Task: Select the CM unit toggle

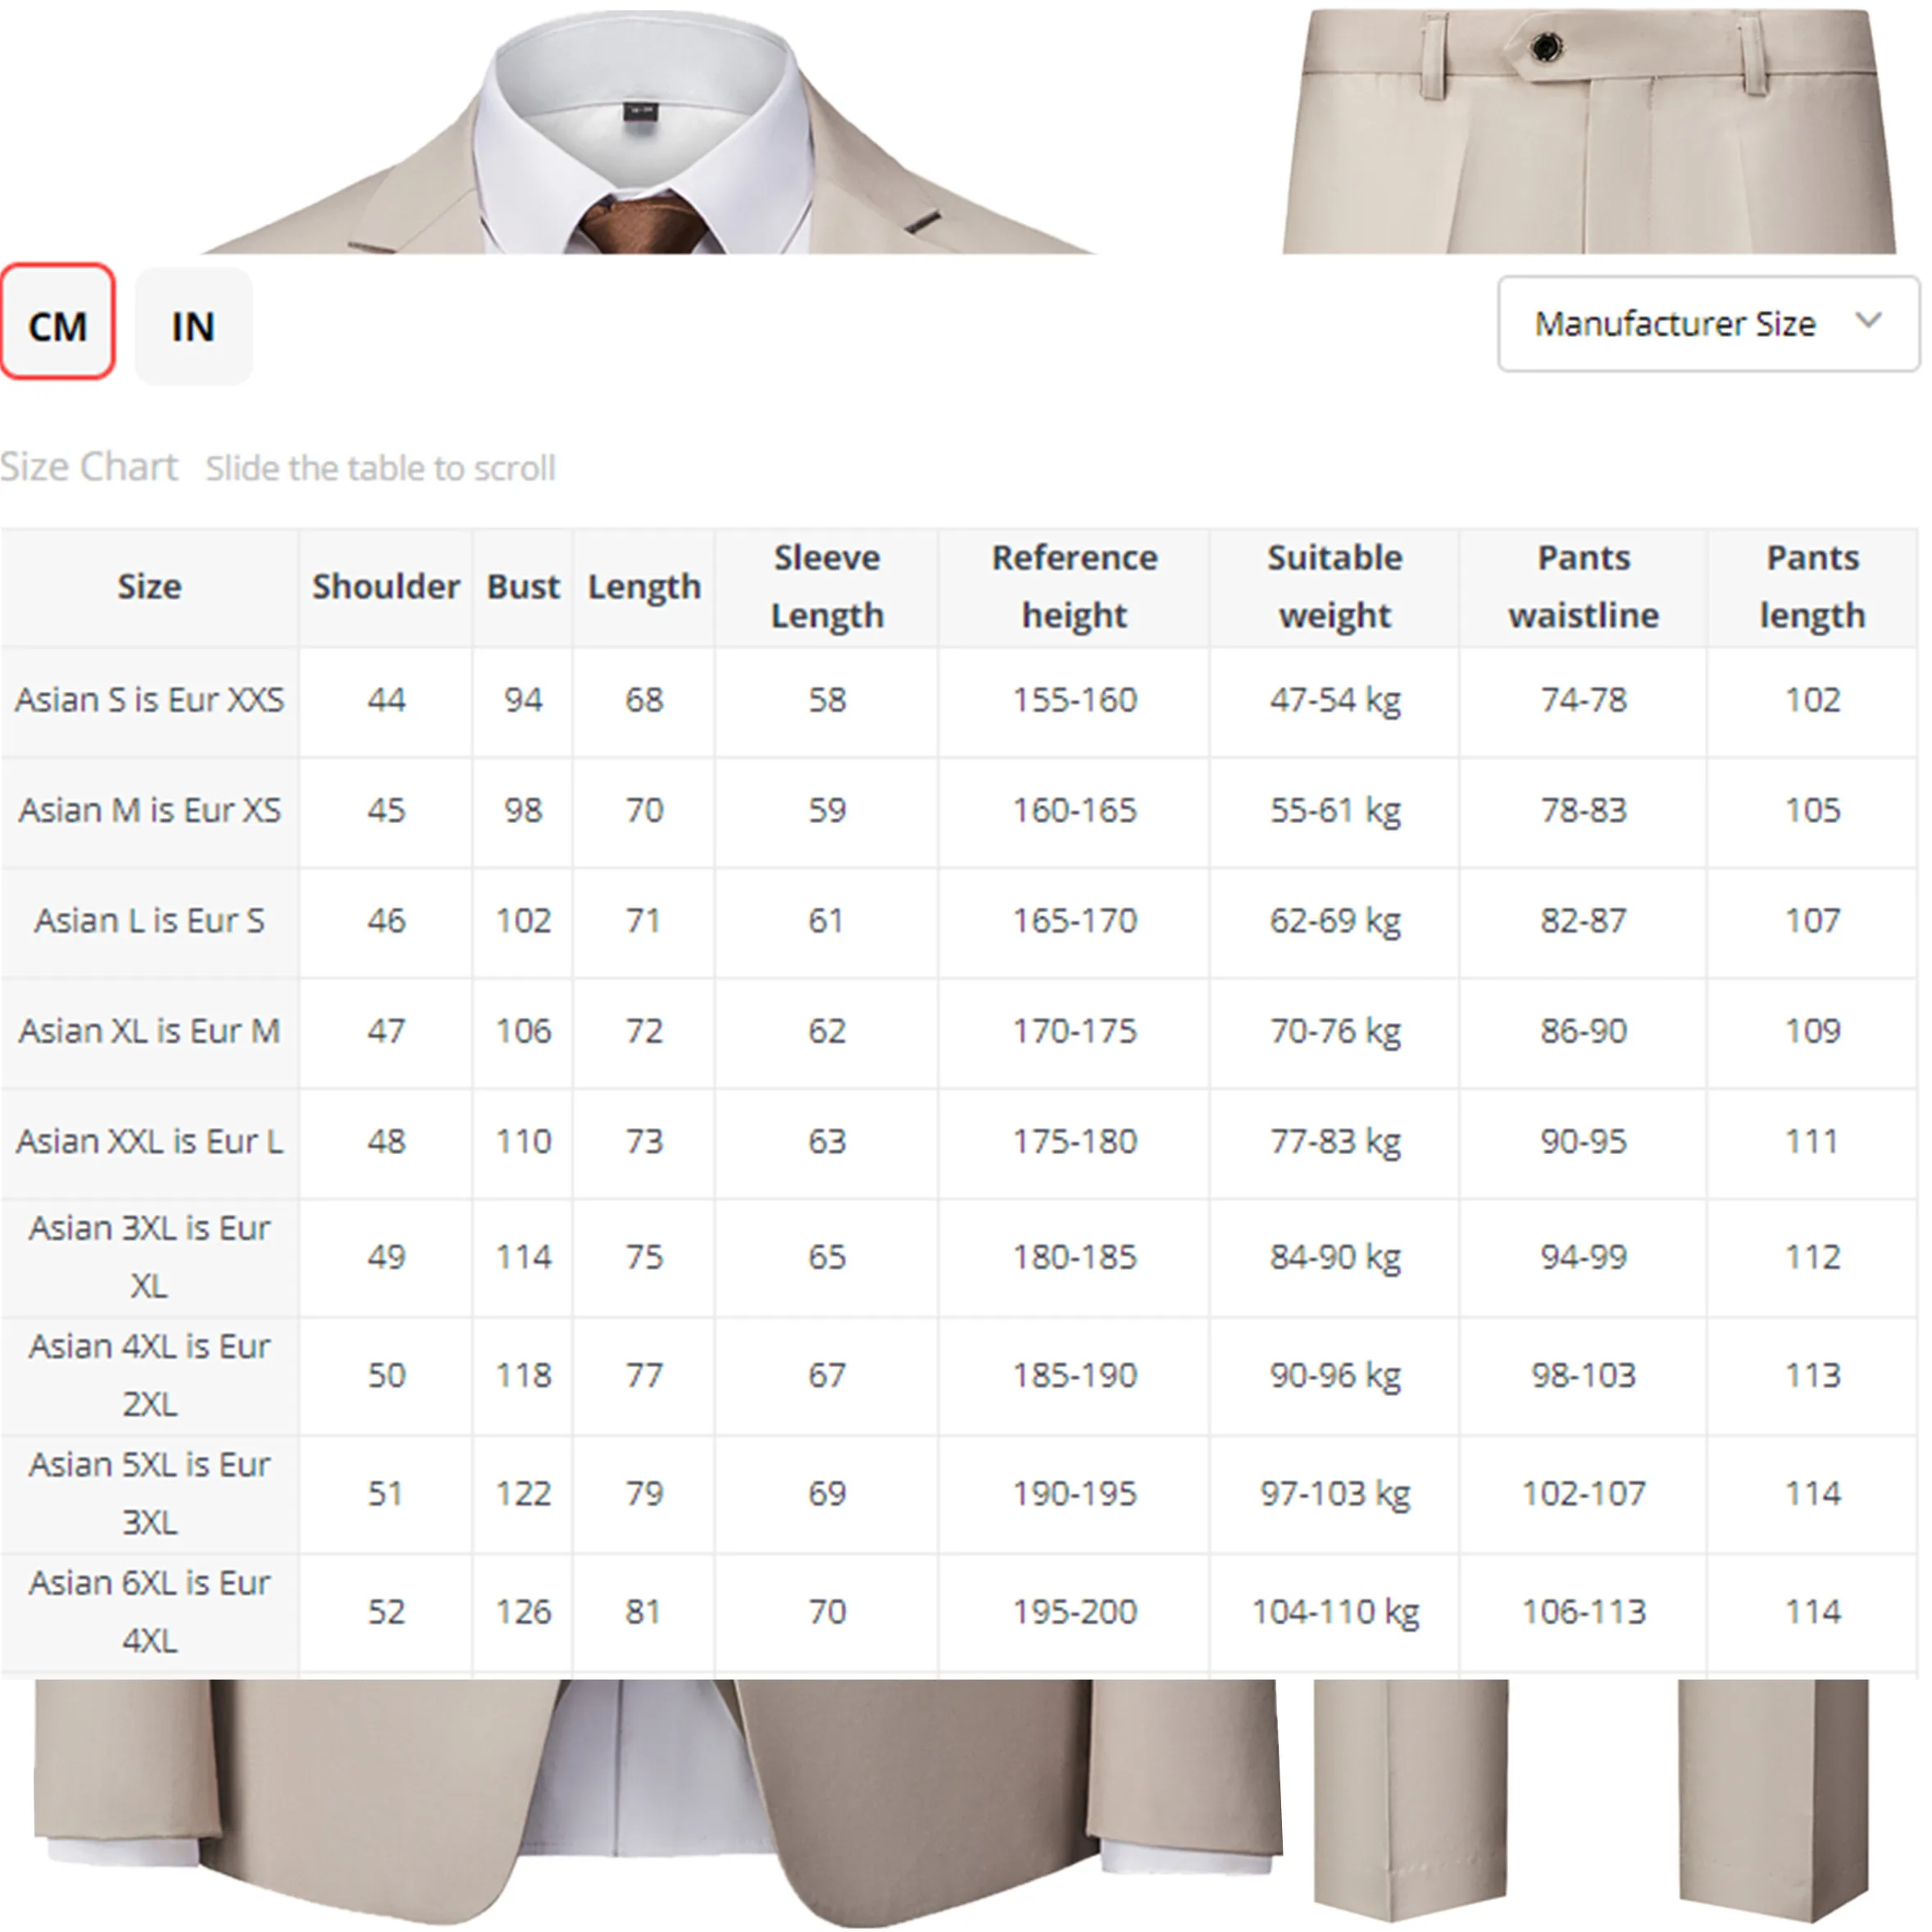Action: coord(57,322)
